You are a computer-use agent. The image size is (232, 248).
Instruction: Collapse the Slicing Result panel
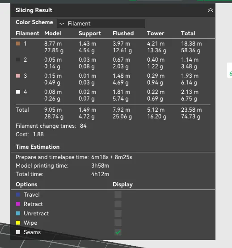click(x=210, y=10)
